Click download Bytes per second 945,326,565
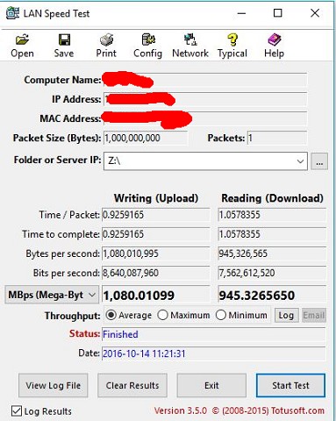 click(x=272, y=253)
